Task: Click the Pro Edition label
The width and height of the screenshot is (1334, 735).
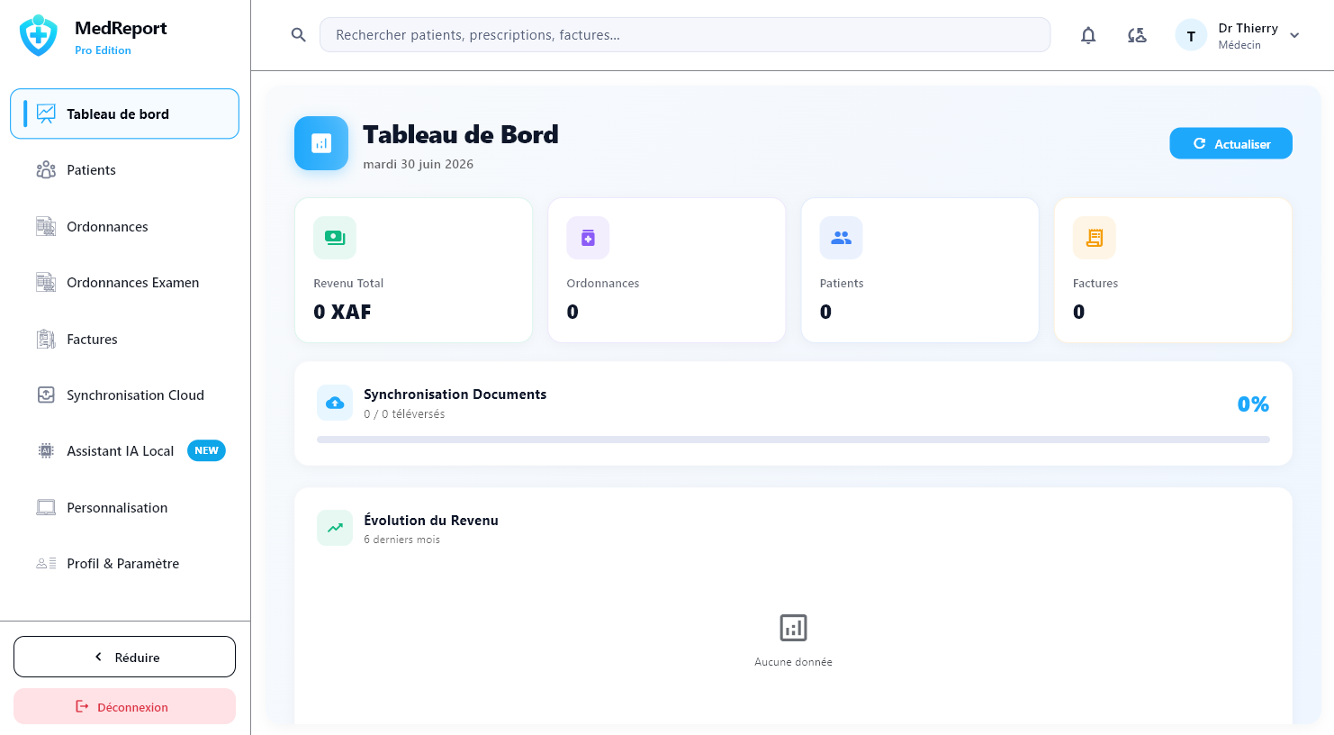Action: coord(103,50)
